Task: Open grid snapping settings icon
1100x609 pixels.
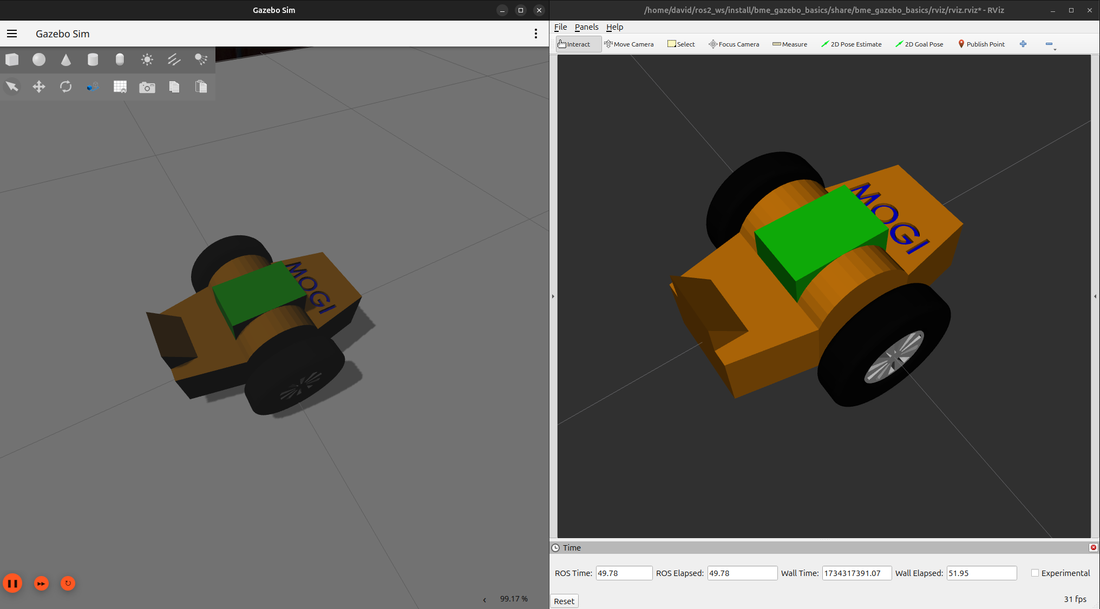Action: [120, 87]
